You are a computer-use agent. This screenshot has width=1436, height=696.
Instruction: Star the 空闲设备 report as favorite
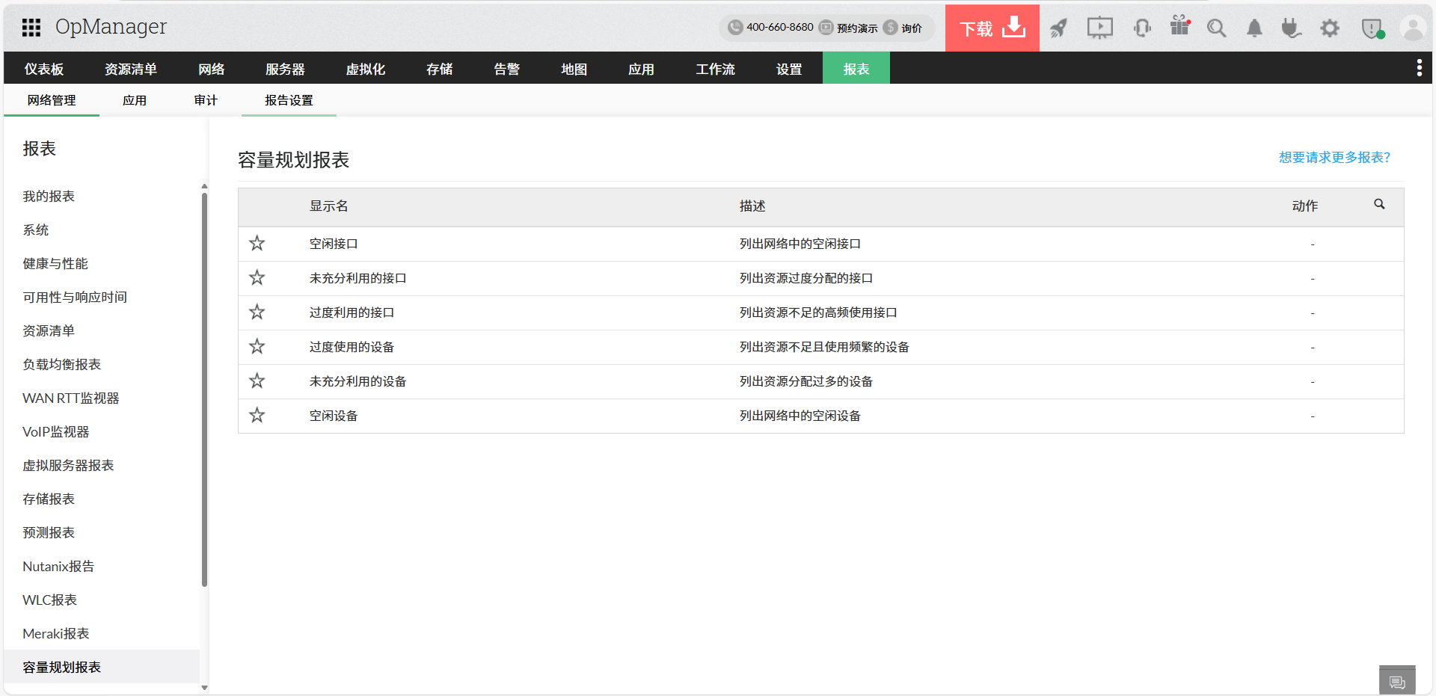point(257,415)
